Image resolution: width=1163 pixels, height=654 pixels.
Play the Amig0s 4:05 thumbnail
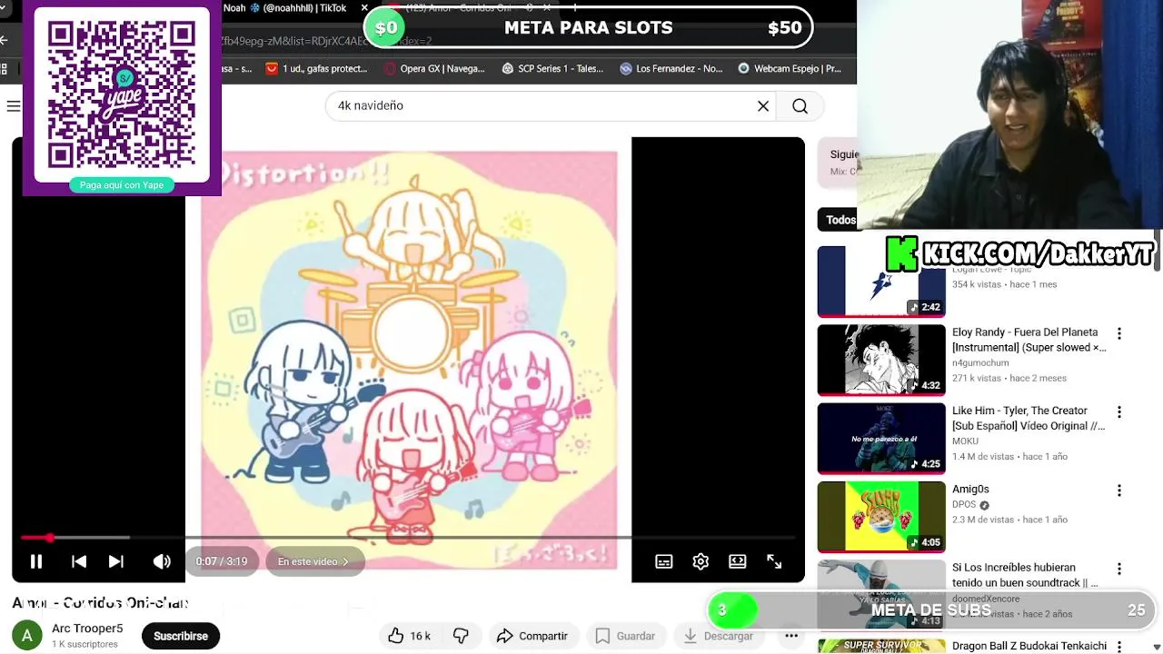881,517
